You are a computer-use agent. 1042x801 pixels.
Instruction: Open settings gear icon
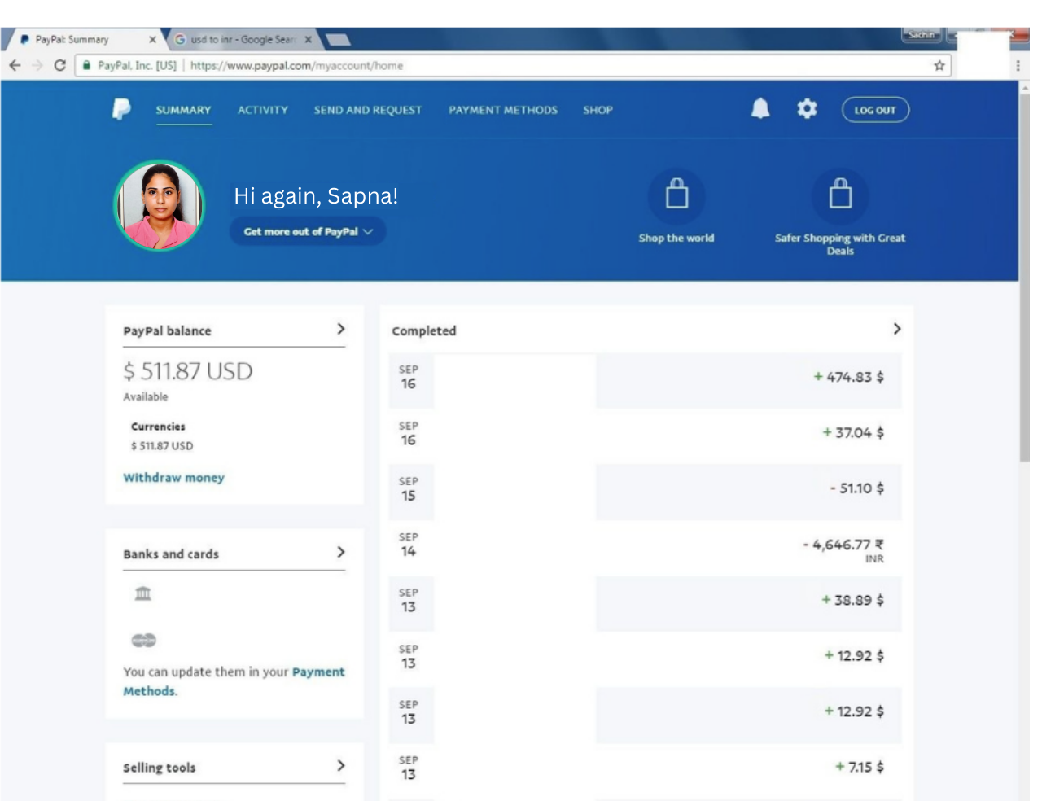coord(807,108)
